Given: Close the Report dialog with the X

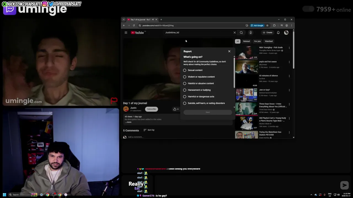Looking at the screenshot, I should [229, 51].
